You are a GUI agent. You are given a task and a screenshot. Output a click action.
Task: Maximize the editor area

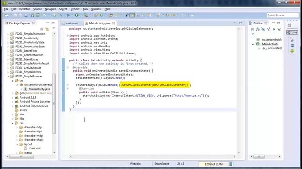point(241,23)
